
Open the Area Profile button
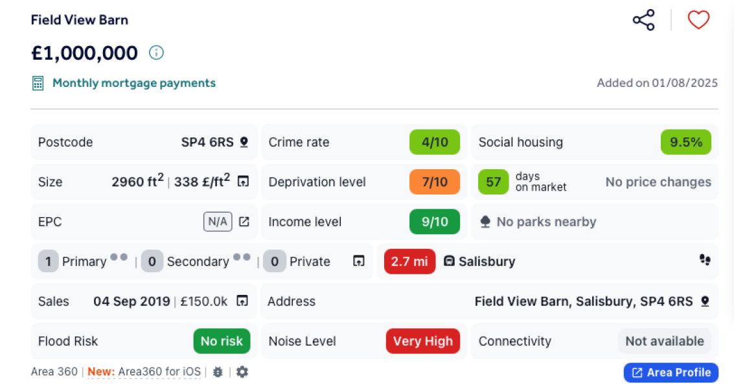(x=671, y=372)
